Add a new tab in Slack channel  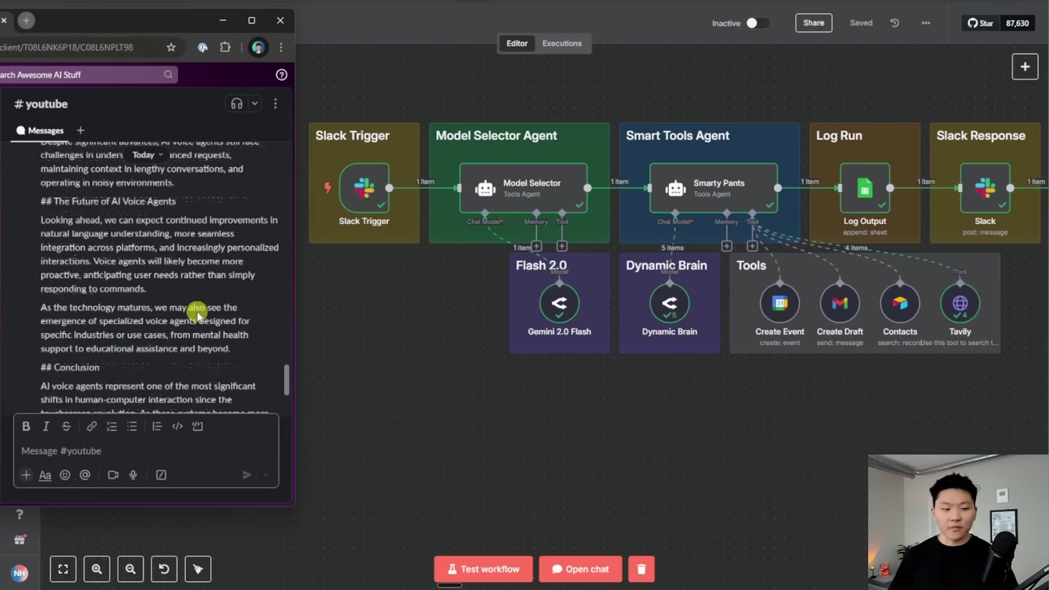[x=80, y=130]
